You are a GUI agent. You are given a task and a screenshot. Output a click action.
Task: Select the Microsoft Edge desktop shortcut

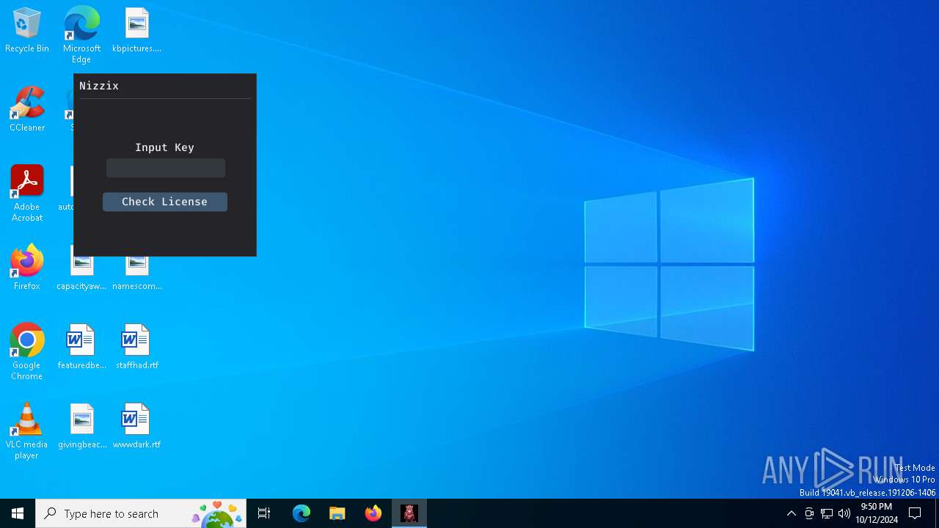pos(81,35)
